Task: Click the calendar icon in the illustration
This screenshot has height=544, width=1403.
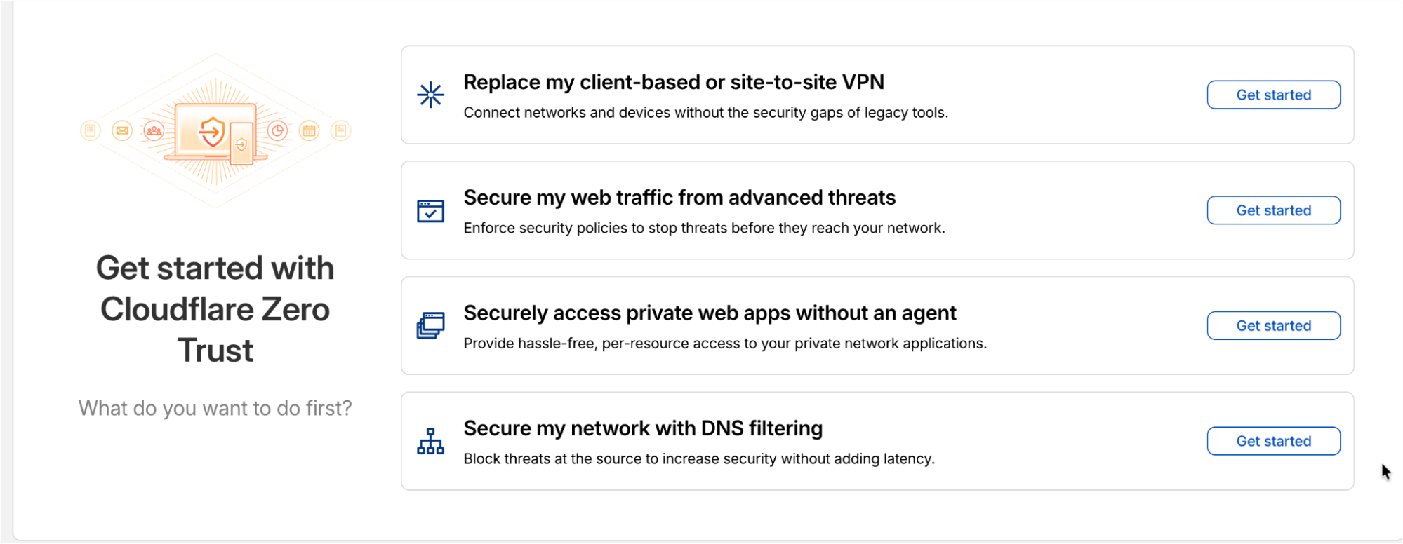Action: pos(309,130)
